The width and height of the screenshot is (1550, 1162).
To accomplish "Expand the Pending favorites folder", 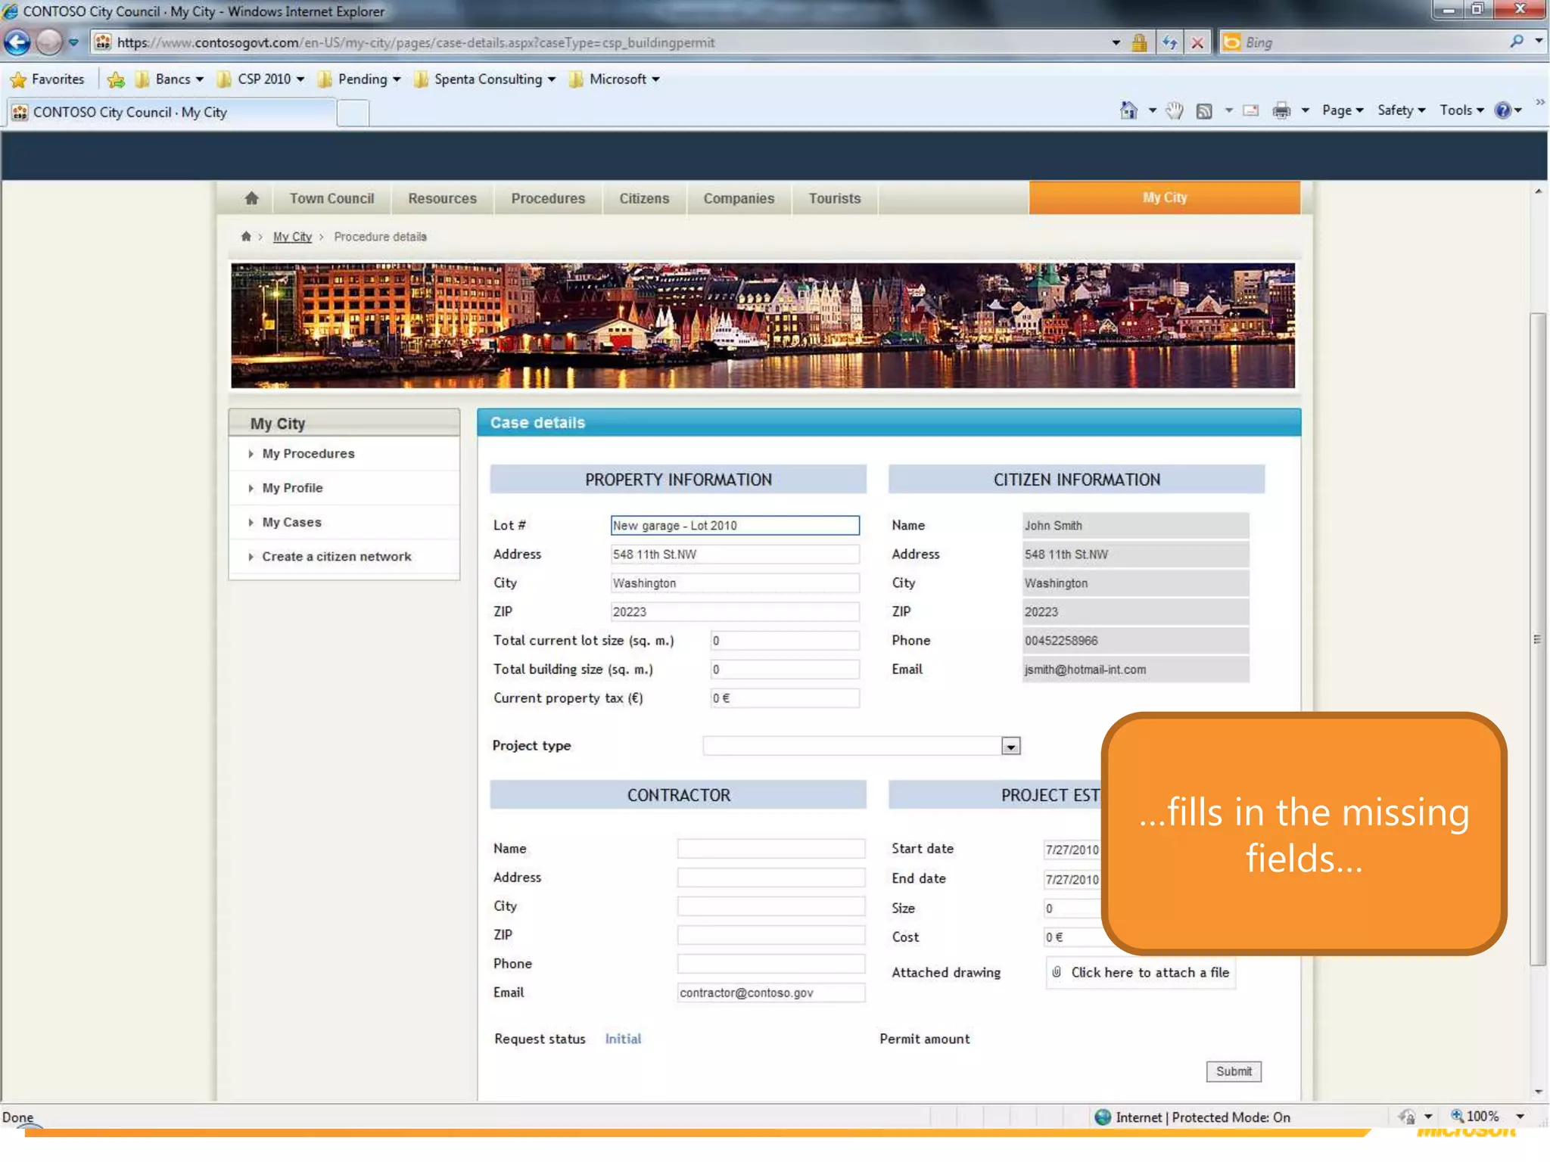I will point(360,79).
